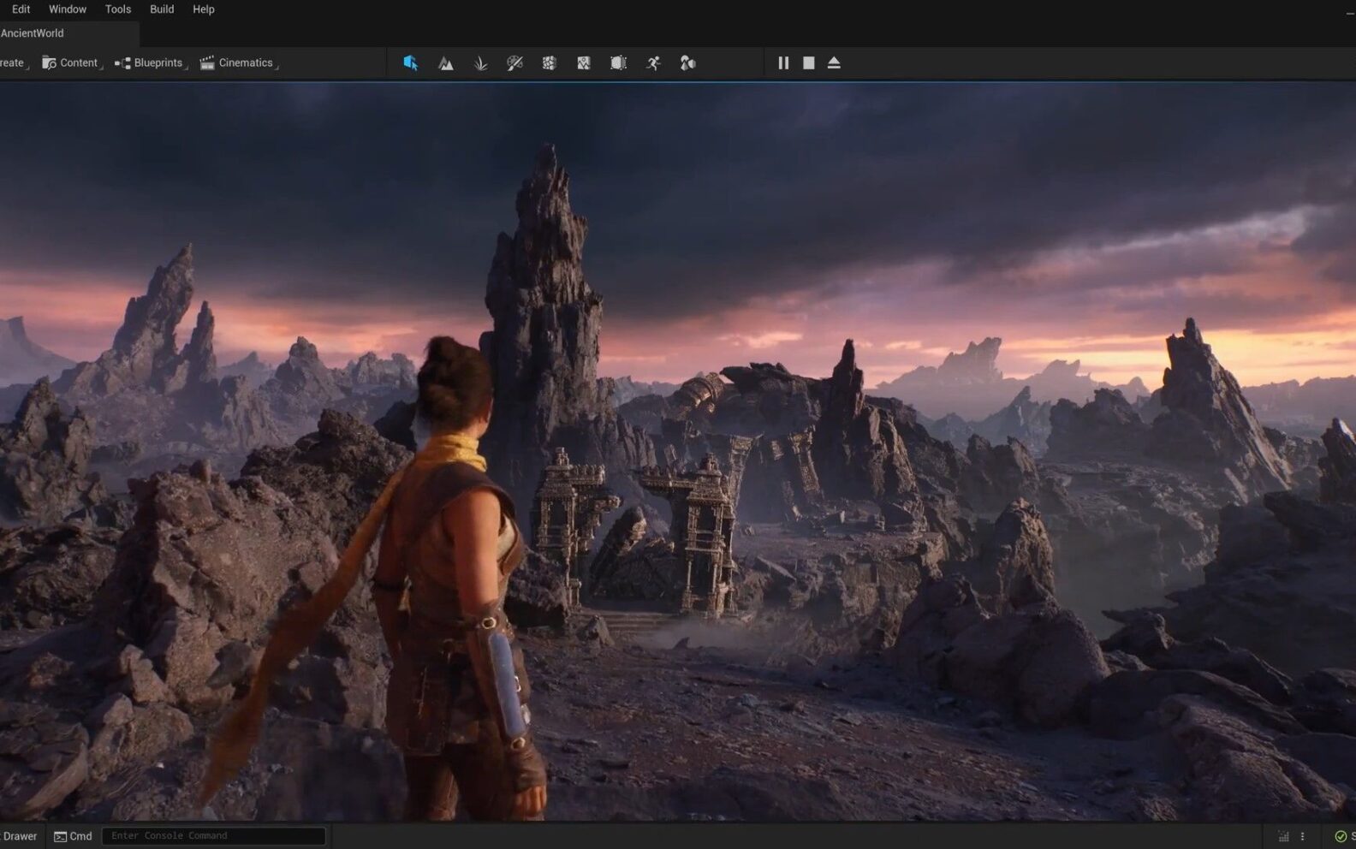Viewport: 1356px width, 849px height.
Task: Stop the play session
Action: [x=808, y=63]
